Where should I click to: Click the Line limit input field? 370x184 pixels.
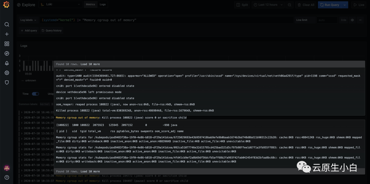[x=327, y=20]
